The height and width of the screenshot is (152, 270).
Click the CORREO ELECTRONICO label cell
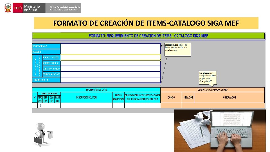coord(51,63)
